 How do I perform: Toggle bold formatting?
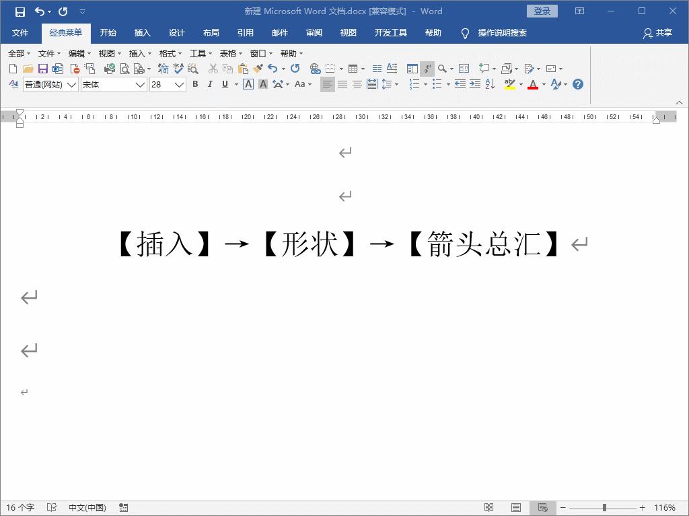click(x=195, y=84)
